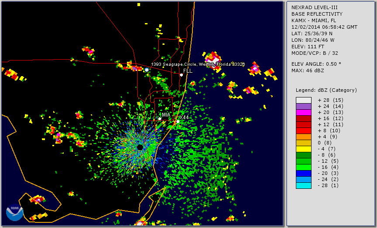
Task: Click the FLL airport marker dot
Action: coord(181,75)
